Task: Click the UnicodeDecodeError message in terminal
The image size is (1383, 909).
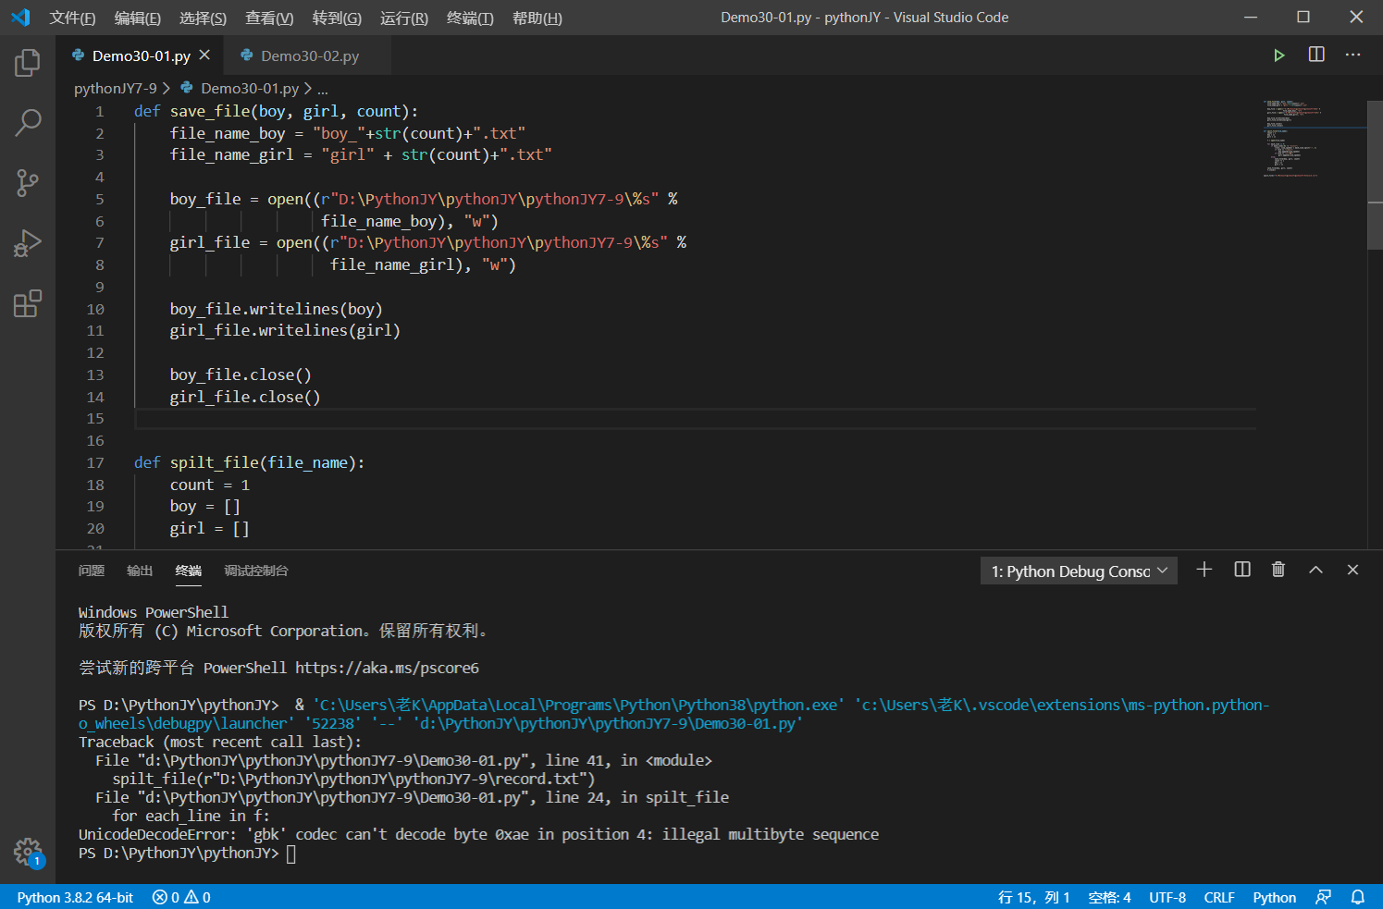Action: (478, 834)
